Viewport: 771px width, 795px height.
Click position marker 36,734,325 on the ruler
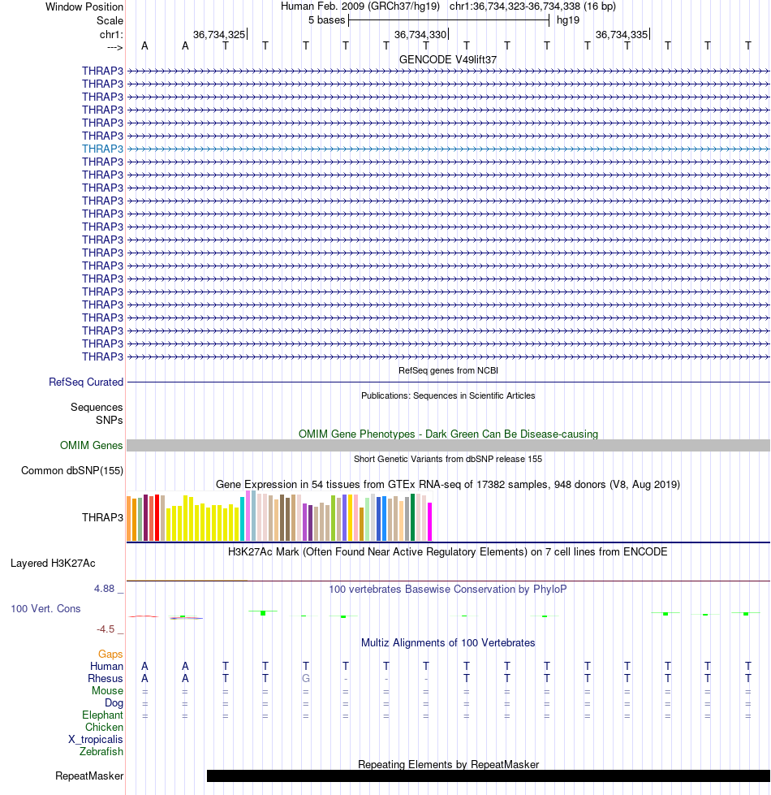(x=219, y=34)
